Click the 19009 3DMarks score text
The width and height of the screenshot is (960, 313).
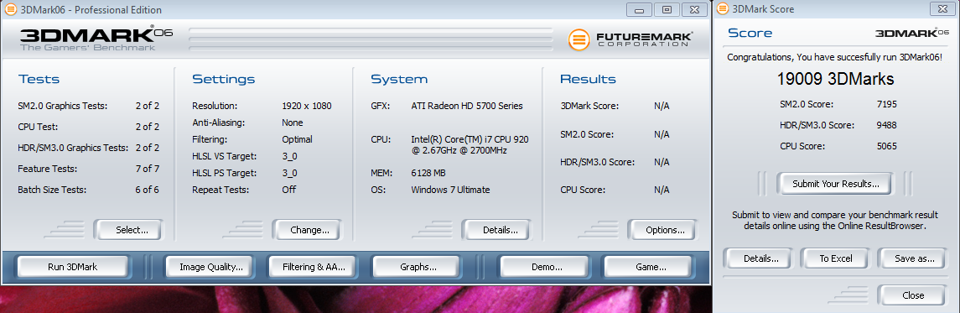(835, 79)
